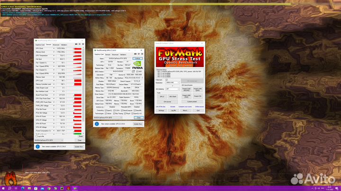
Task: Open hamburger menu in GPU-Z Sensors window
Action: click(x=83, y=44)
